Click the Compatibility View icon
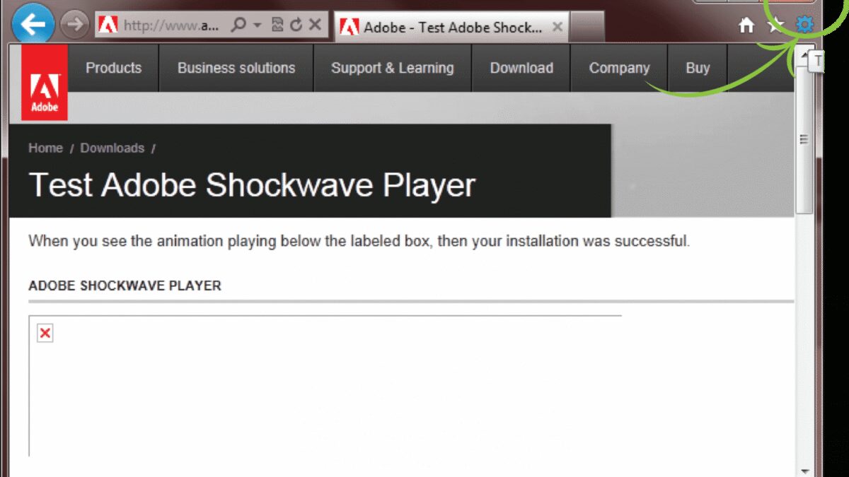Screen dimensions: 849x477 (277, 23)
